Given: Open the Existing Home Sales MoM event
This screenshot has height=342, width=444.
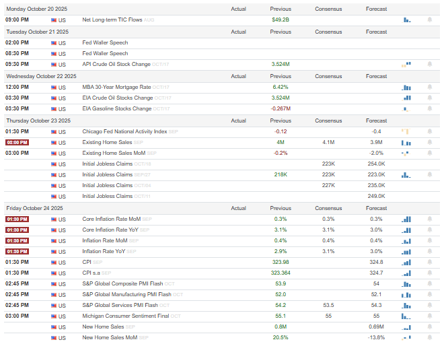Looking at the screenshot, I should coord(114,153).
